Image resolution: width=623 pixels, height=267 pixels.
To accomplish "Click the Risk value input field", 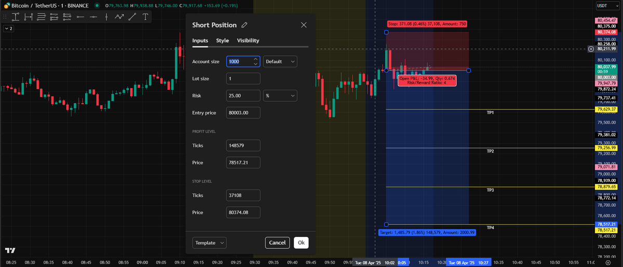I will (243, 96).
